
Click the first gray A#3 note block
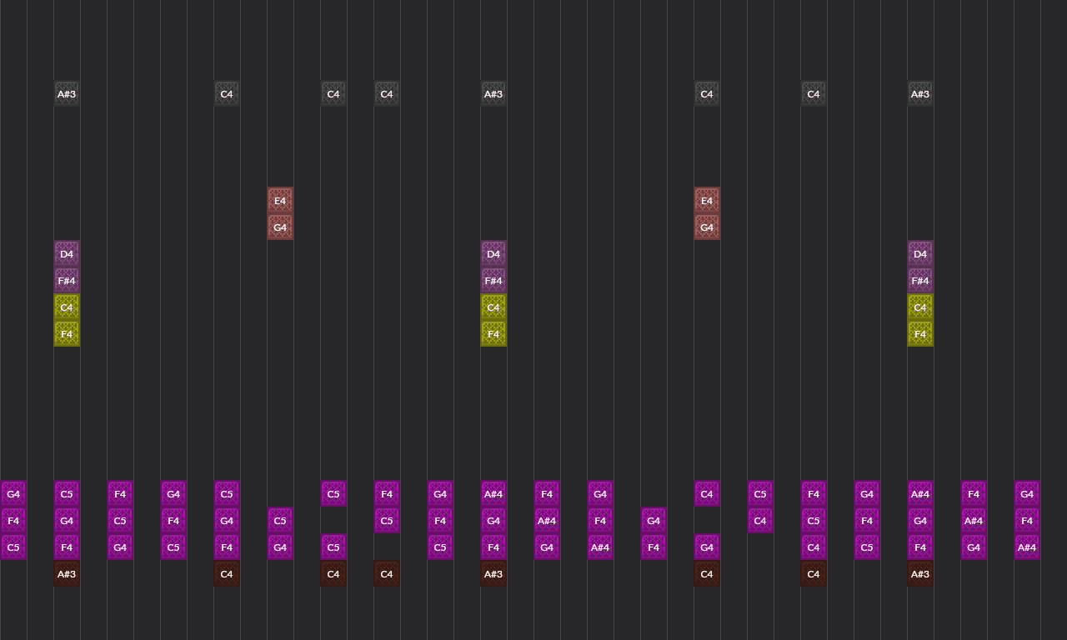point(67,94)
